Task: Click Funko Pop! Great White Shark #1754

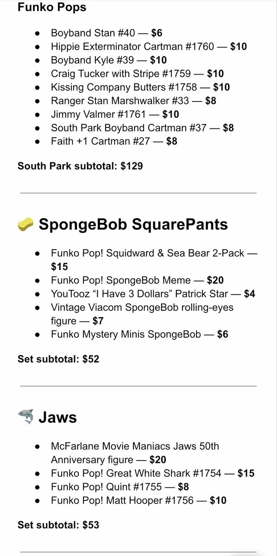Action: coord(152,473)
